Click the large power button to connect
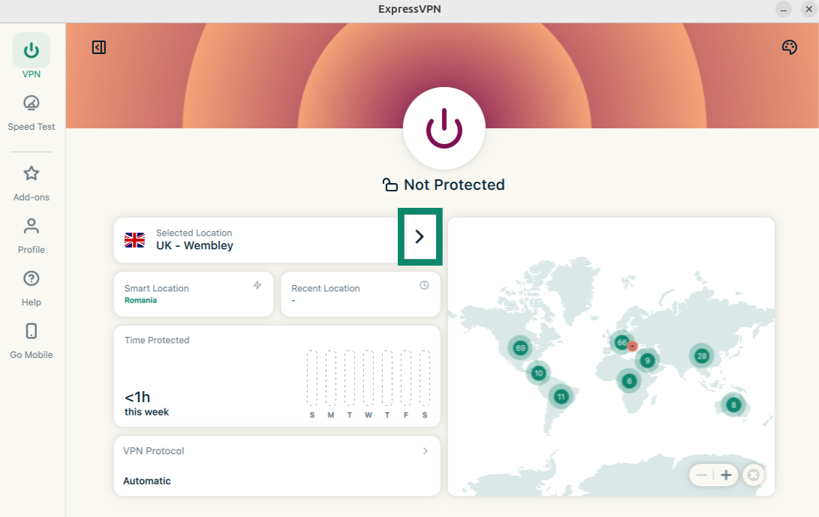Viewport: 819px width, 517px height. point(444,128)
